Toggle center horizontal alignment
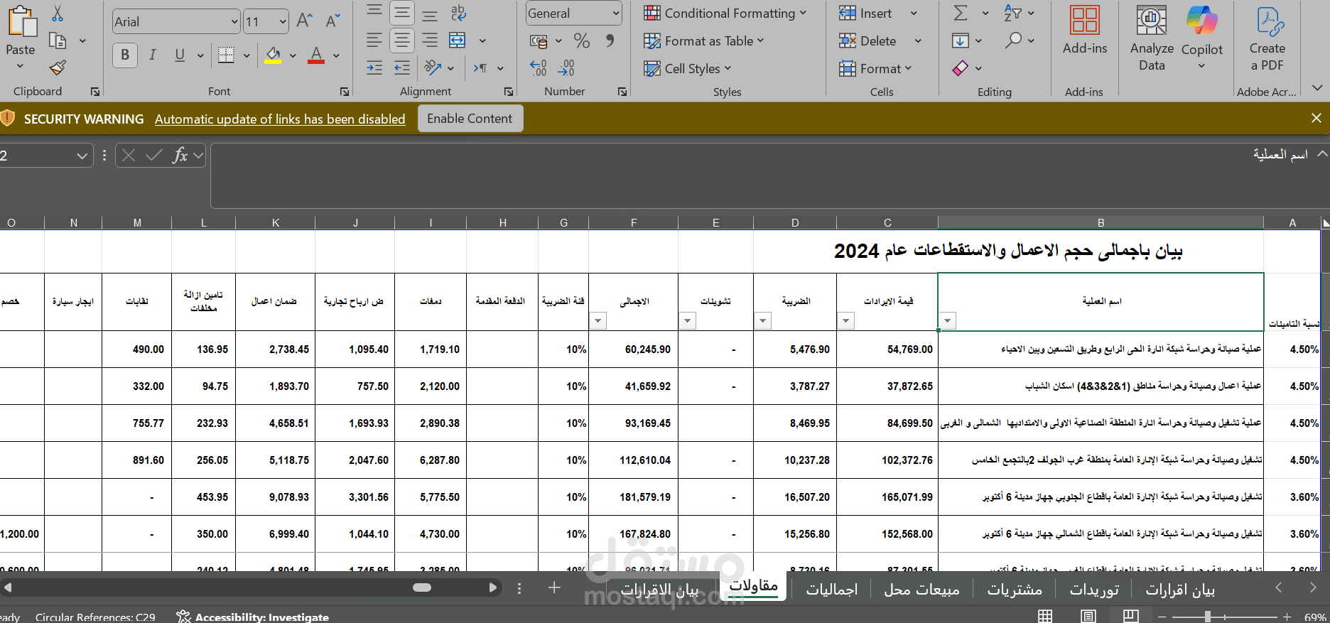The width and height of the screenshot is (1330, 623). tap(402, 40)
